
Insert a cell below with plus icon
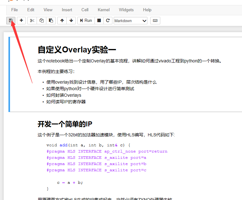21,21
